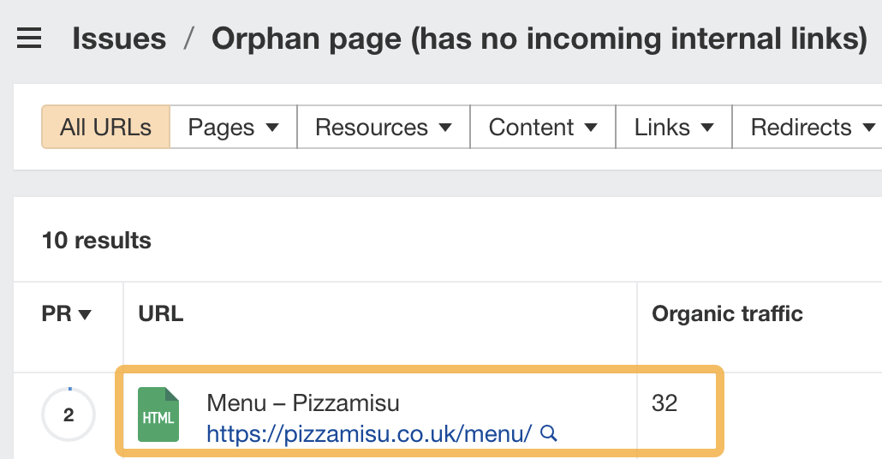Viewport: 882px width, 459px height.
Task: Click the URL column header
Action: coord(161,314)
